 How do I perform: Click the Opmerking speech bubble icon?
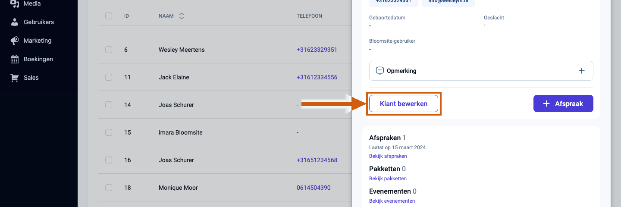click(x=380, y=71)
